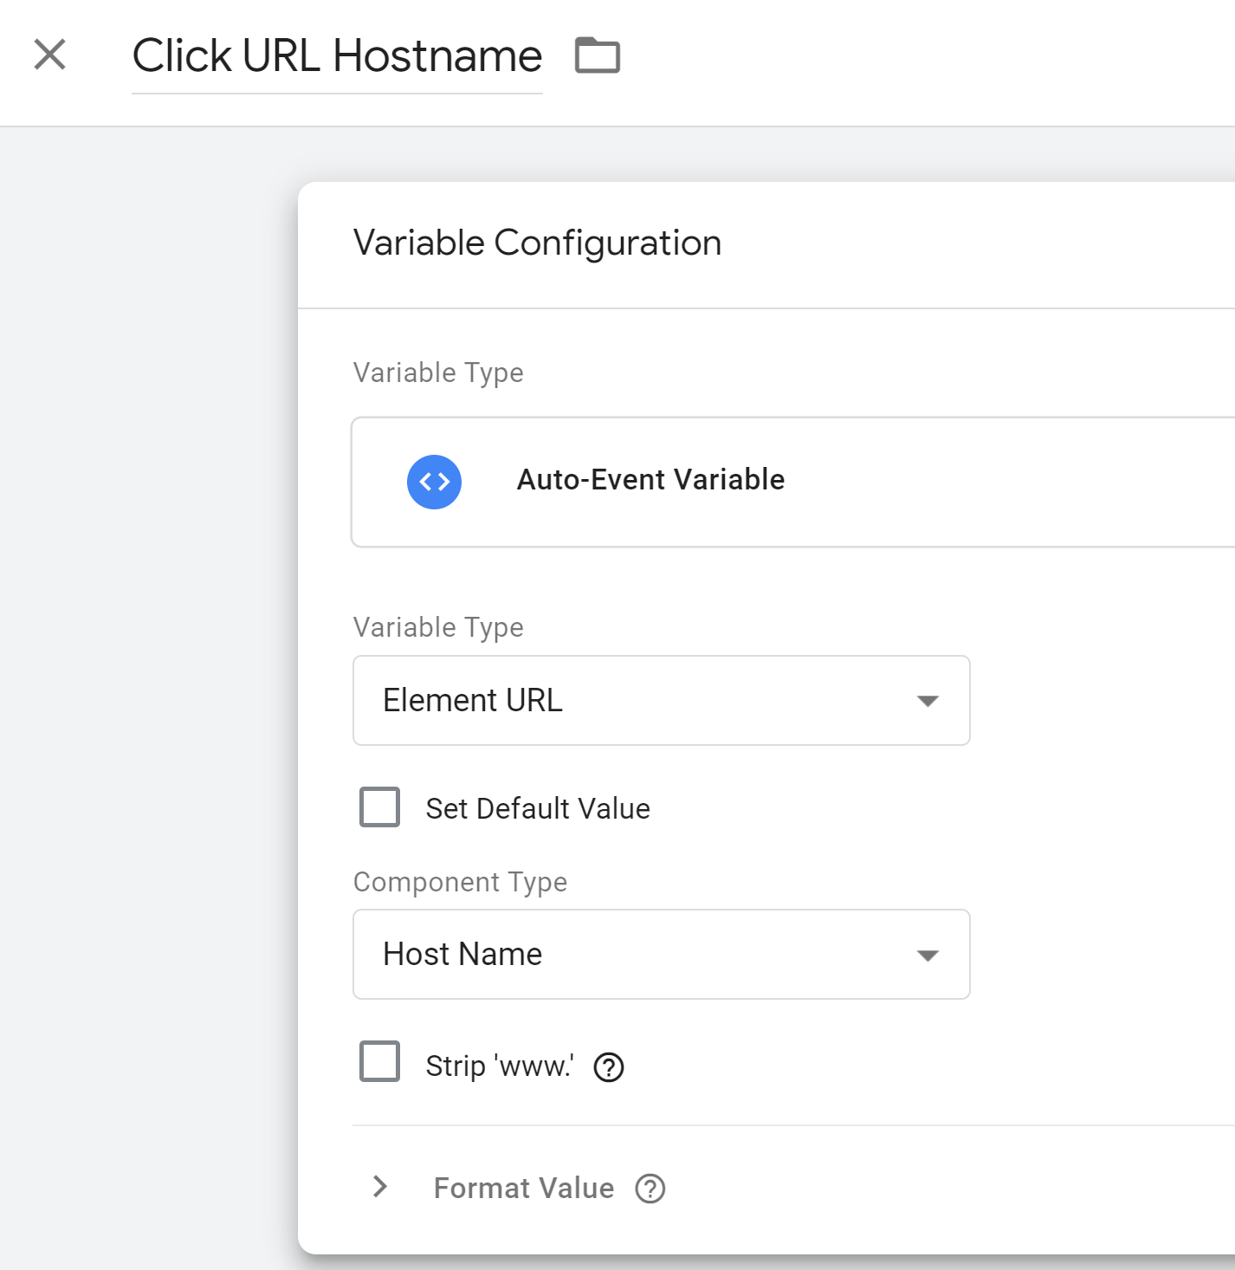Open the Element URL Variable Type dropdown
This screenshot has height=1270, width=1235.
(661, 701)
